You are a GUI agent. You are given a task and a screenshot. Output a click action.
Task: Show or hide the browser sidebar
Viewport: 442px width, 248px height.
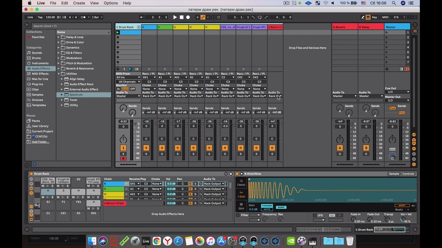tap(27, 25)
